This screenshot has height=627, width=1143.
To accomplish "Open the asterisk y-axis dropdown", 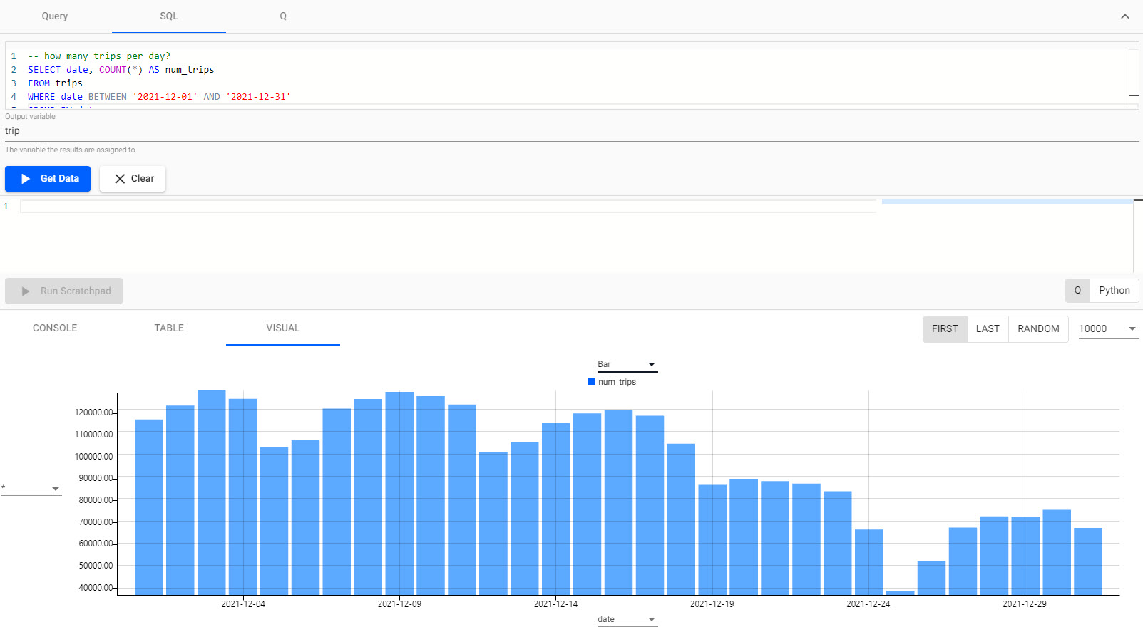I will (31, 489).
